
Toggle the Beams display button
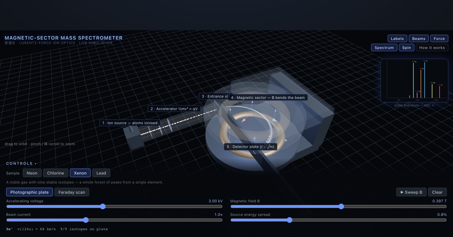pos(419,38)
